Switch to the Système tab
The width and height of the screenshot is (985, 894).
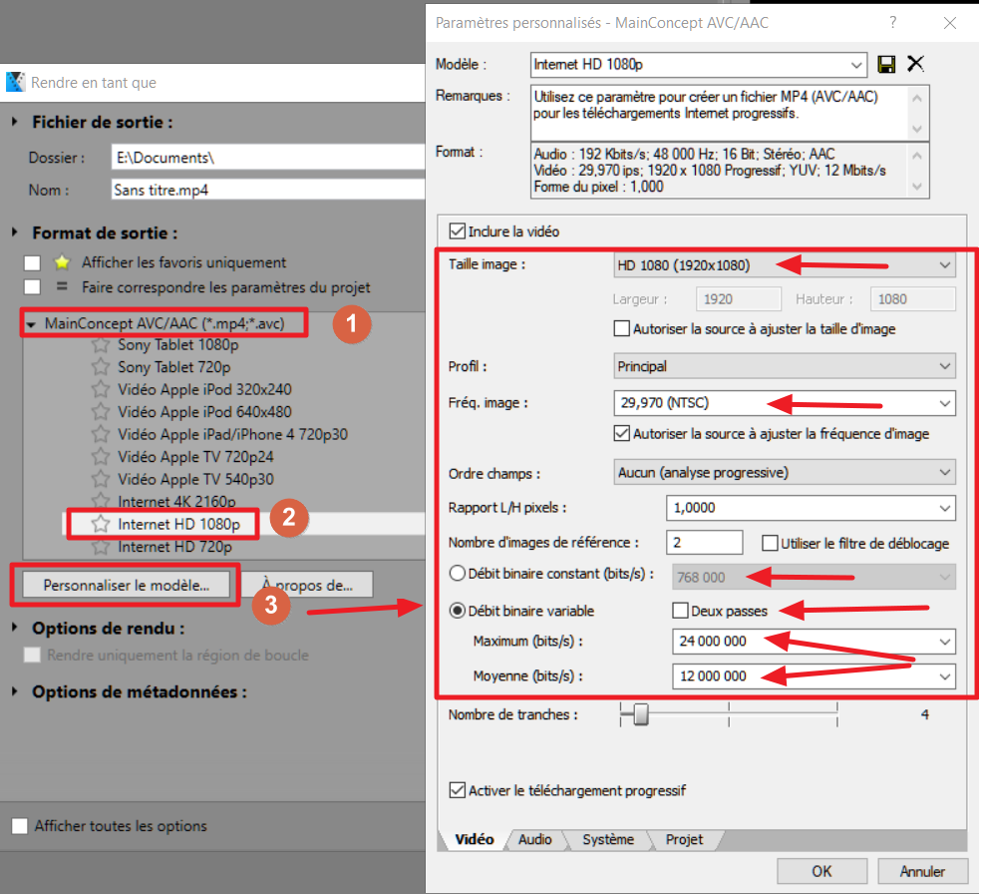[608, 839]
